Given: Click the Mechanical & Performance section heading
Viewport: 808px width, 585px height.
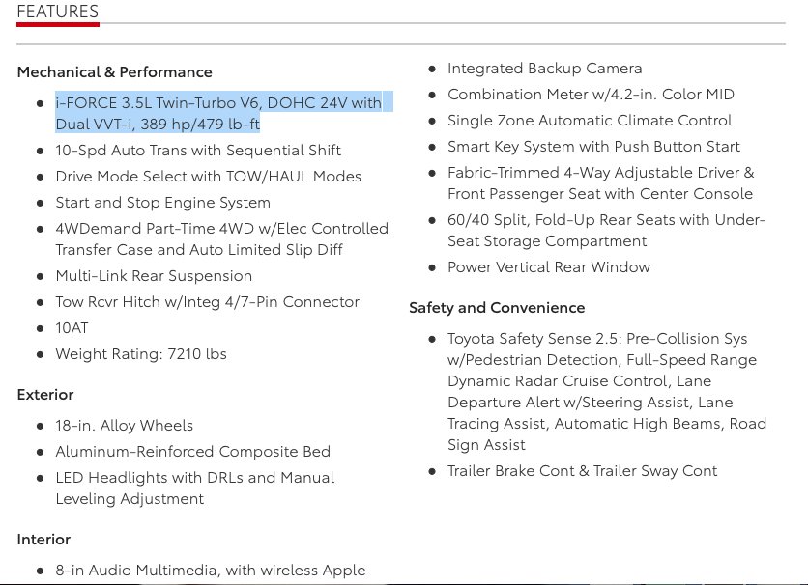Looking at the screenshot, I should [x=114, y=72].
